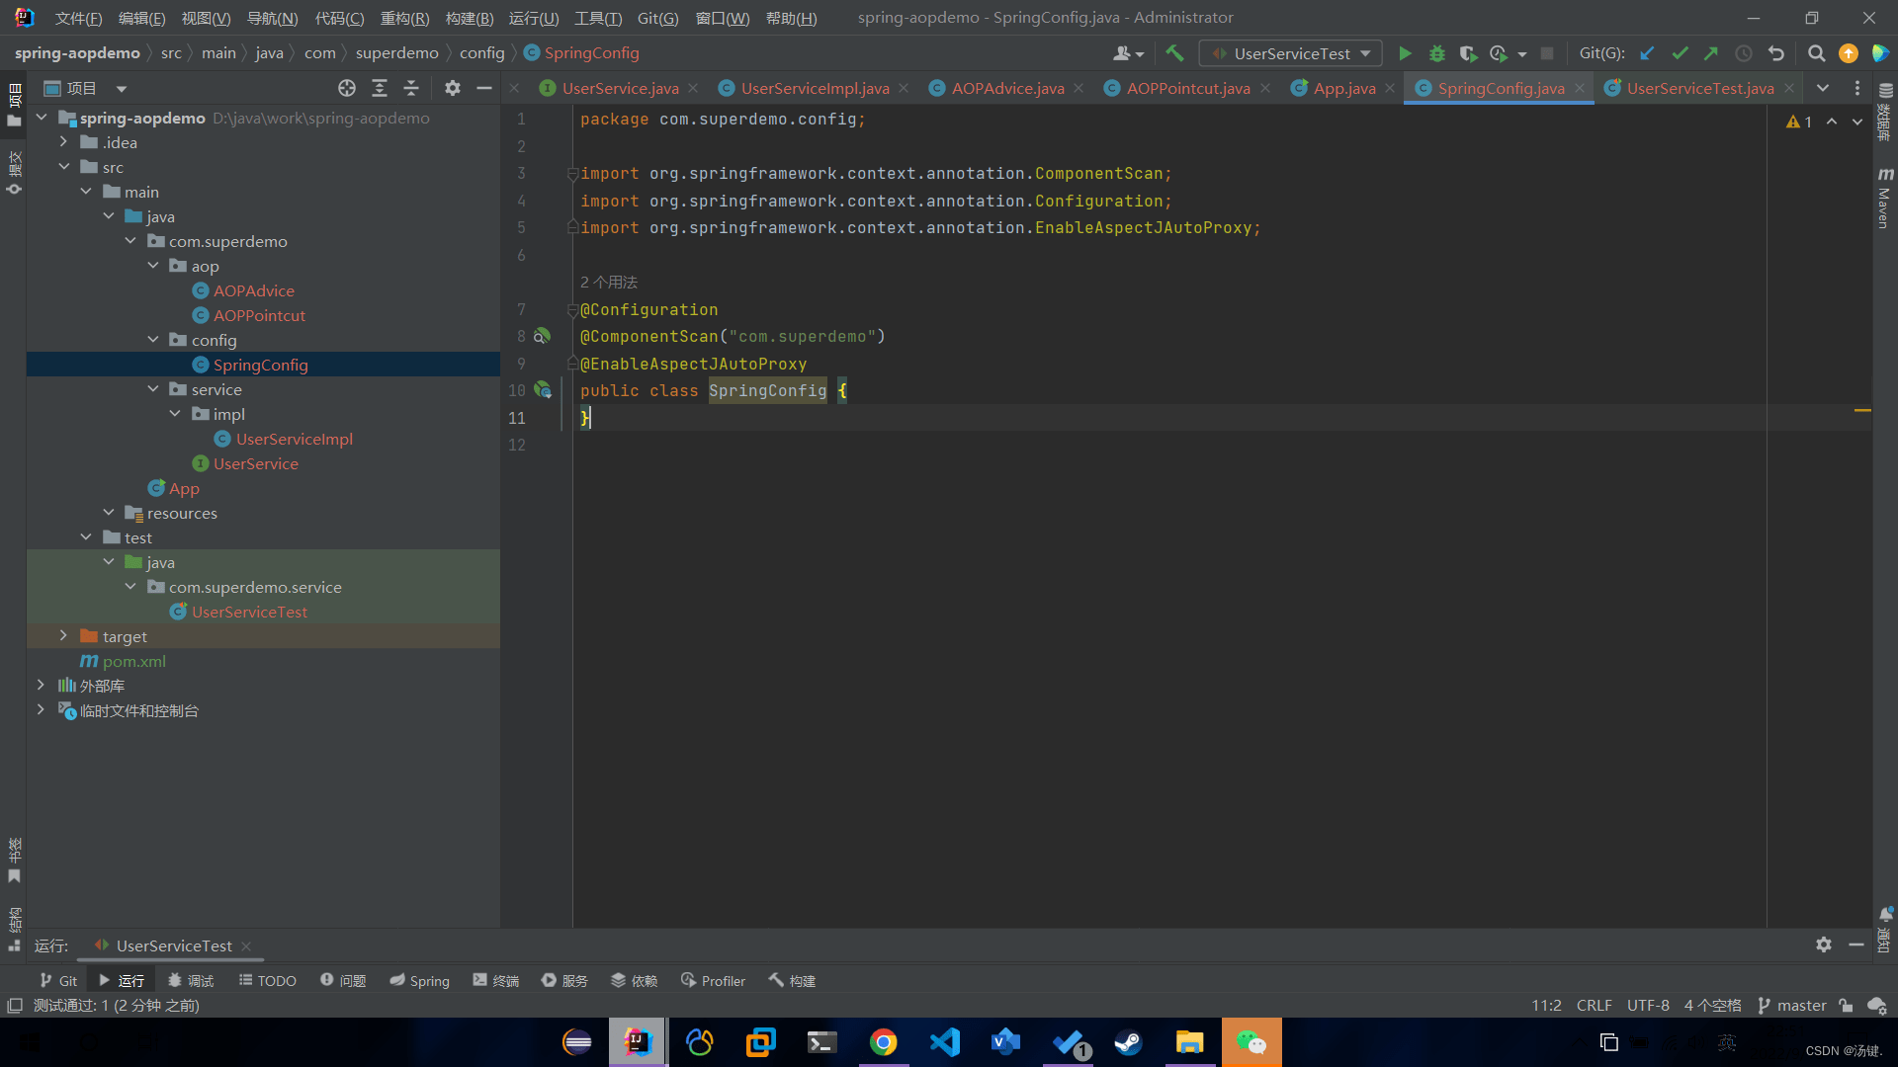Click the Debug bug icon
Image resolution: width=1898 pixels, height=1067 pixels.
coord(1436,53)
